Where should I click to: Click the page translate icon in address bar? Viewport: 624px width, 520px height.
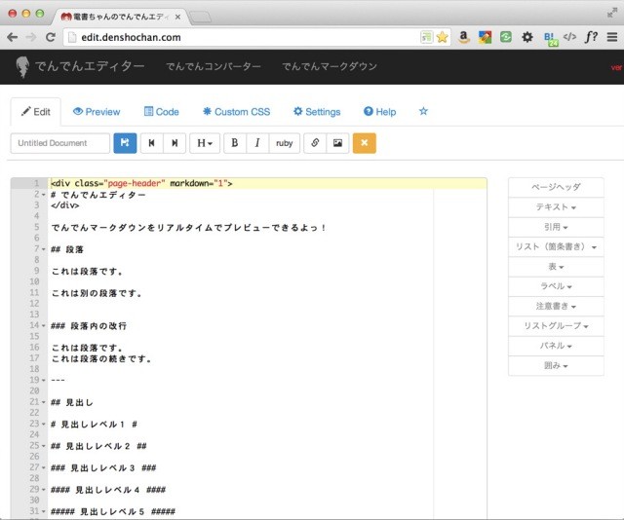click(427, 37)
